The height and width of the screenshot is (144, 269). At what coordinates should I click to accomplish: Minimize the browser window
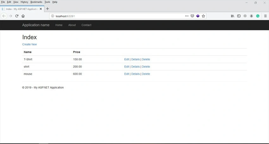247,3
